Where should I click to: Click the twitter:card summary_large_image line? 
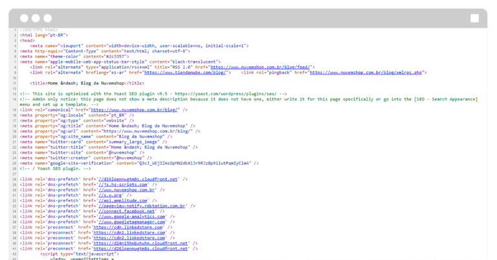coord(93,142)
